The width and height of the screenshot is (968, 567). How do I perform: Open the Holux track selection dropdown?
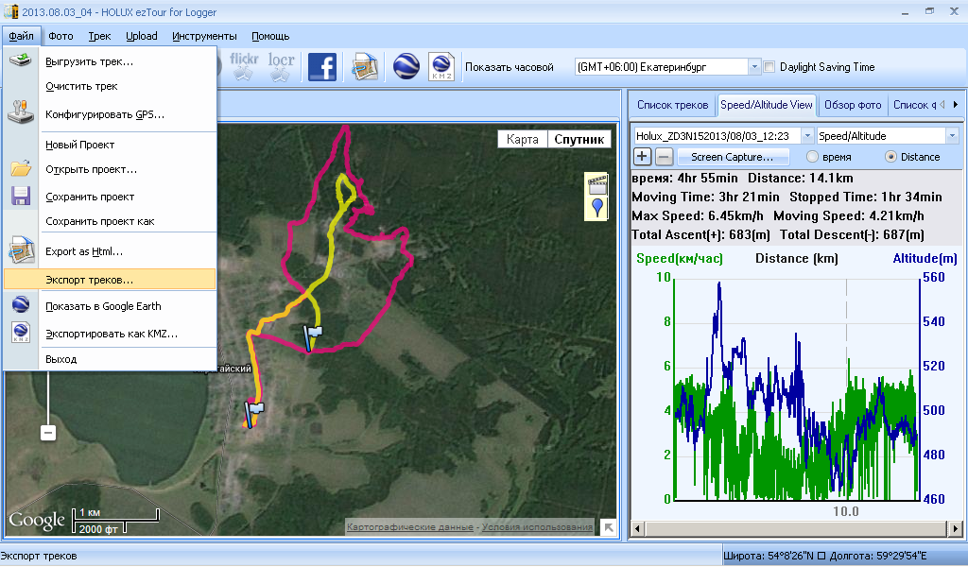(x=807, y=136)
